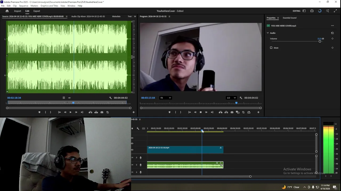Viewport: 341px width, 191px height.
Task: Toggle Mute keyframe diamond
Action: pyautogui.click(x=332, y=48)
